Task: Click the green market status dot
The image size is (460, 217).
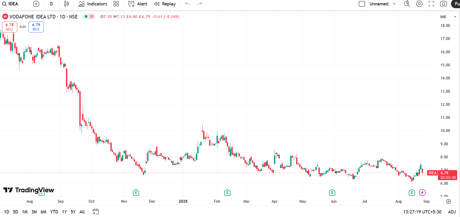Action: tap(86, 16)
